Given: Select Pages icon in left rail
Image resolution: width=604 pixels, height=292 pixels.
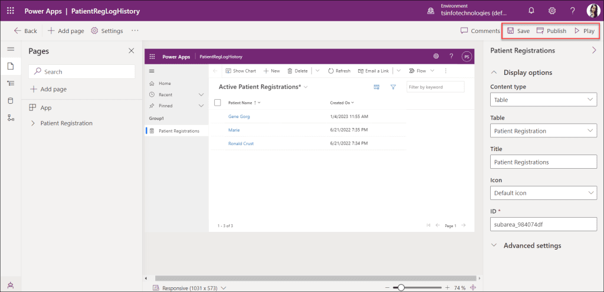Looking at the screenshot, I should 11,66.
